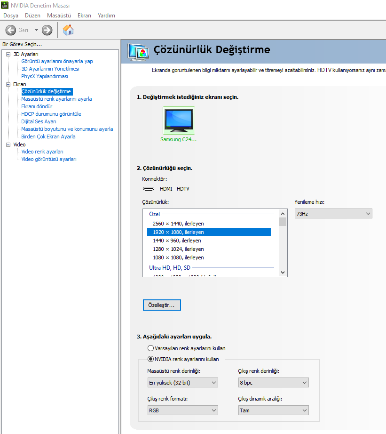Image resolution: width=386 pixels, height=434 pixels.
Task: Select 1440 × 960 resolution
Action: point(209,241)
